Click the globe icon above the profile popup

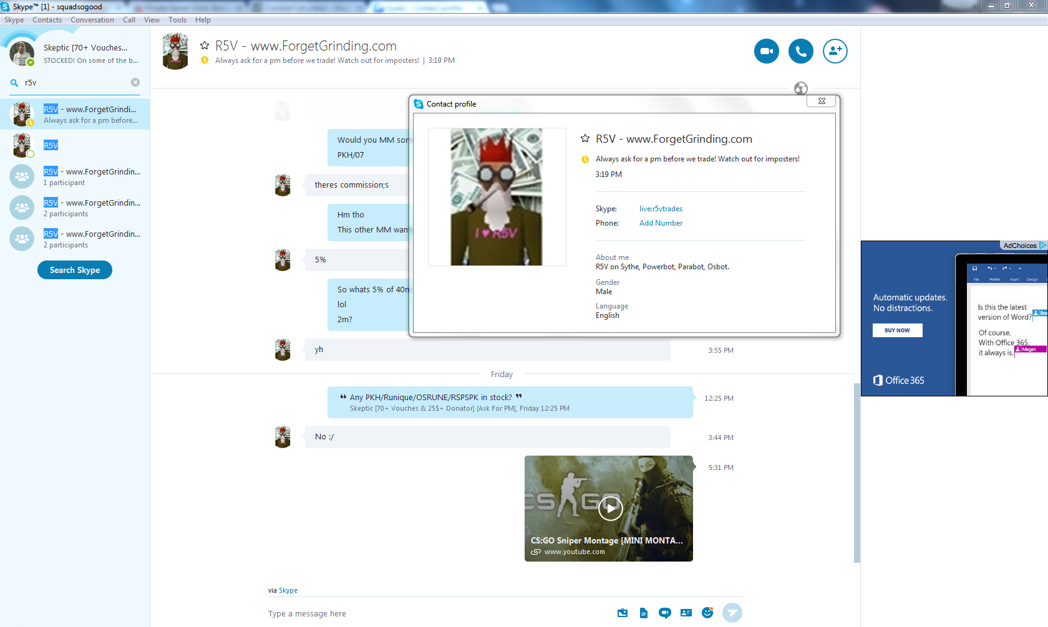[801, 89]
